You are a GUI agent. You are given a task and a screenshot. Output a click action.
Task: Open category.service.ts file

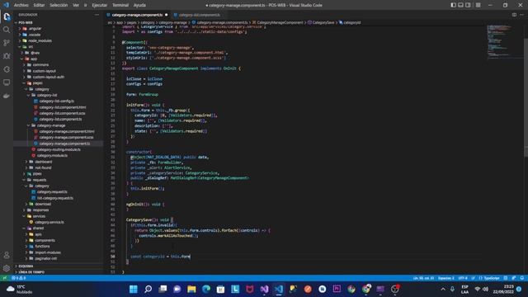click(x=49, y=222)
